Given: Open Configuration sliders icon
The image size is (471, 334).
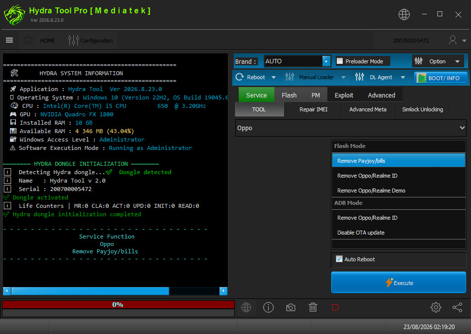Looking at the screenshot, I should [73, 40].
